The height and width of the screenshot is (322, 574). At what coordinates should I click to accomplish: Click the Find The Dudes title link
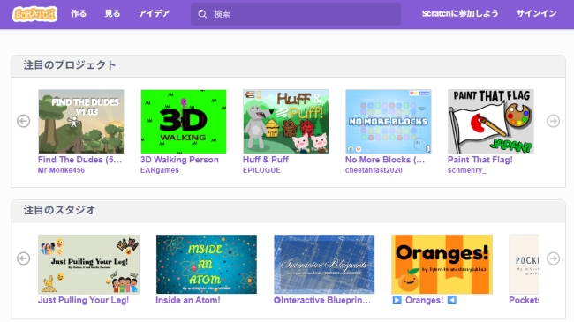point(79,160)
